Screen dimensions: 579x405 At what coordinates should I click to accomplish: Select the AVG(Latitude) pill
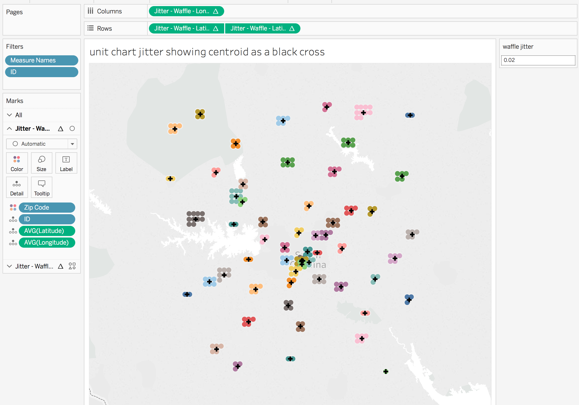point(47,231)
